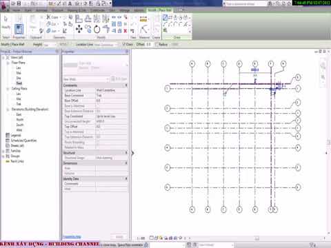331x248 pixels.
Task: Open the Insert ribbon tab
Action: click(28, 10)
